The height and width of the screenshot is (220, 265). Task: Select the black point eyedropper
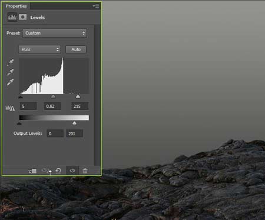(x=11, y=62)
